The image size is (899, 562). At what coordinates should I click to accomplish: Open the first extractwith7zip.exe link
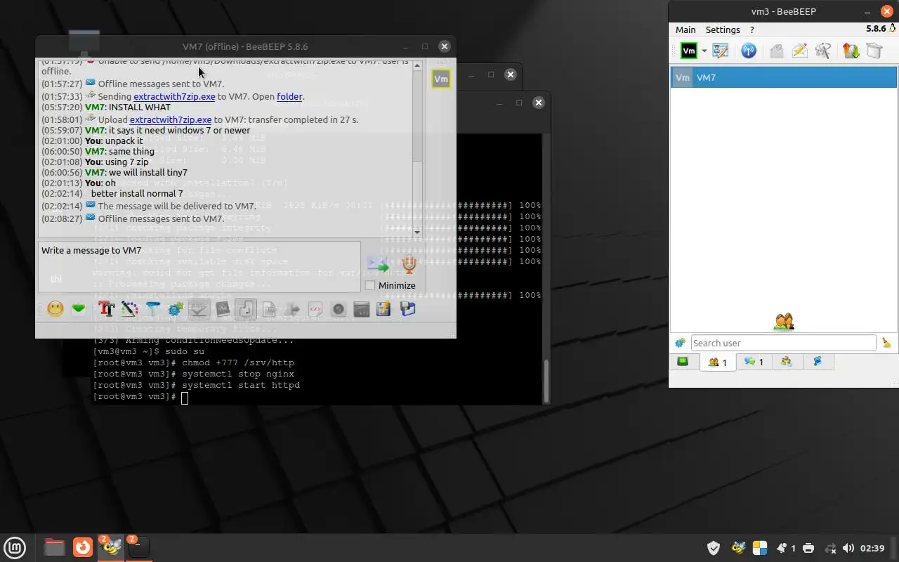[174, 97]
